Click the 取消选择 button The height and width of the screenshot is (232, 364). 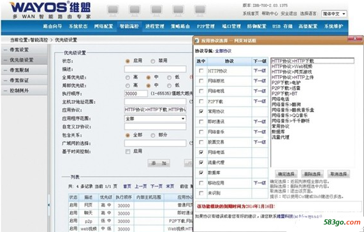tap(339, 174)
